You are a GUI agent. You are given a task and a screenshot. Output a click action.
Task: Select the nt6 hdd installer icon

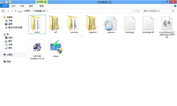[x=37, y=47]
